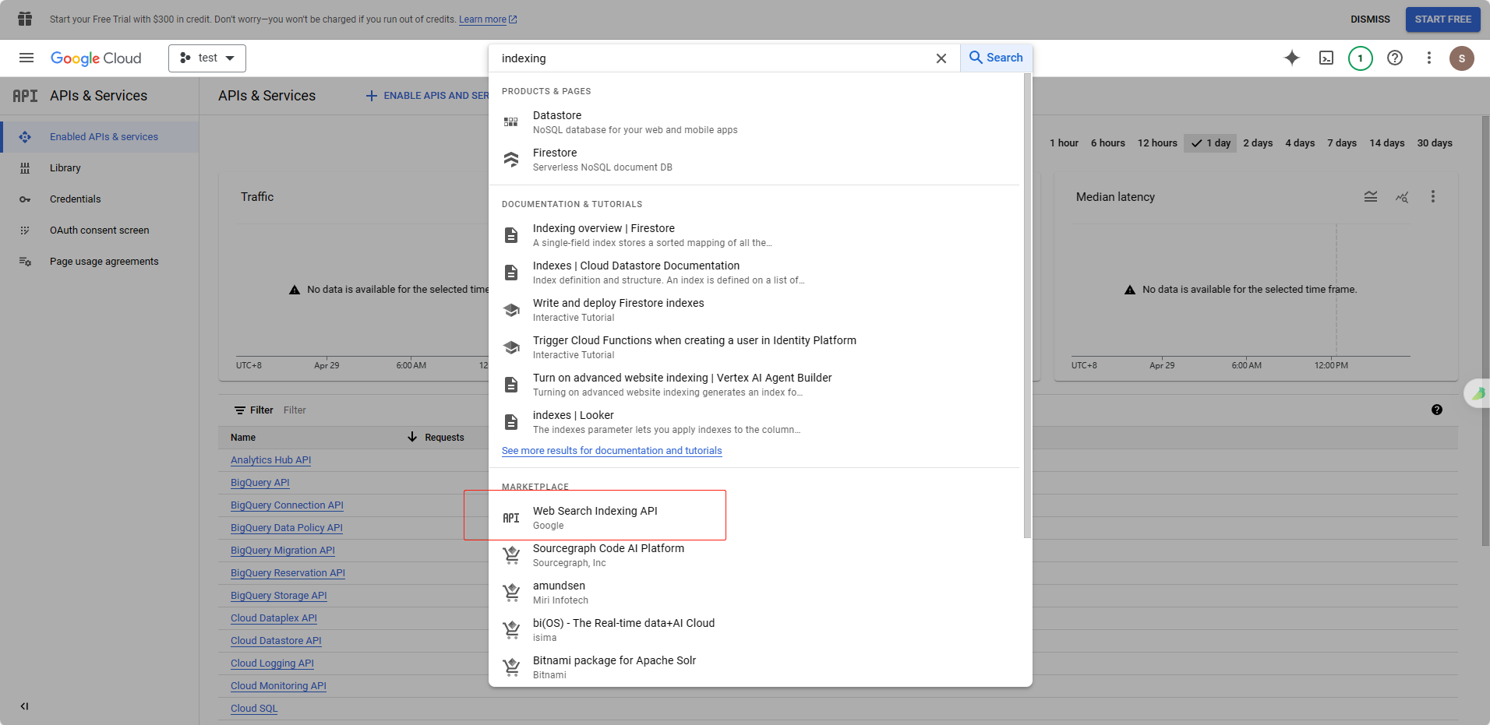Image resolution: width=1490 pixels, height=725 pixels.
Task: Open Gemini AI assistant sparkle icon
Action: [x=1292, y=58]
